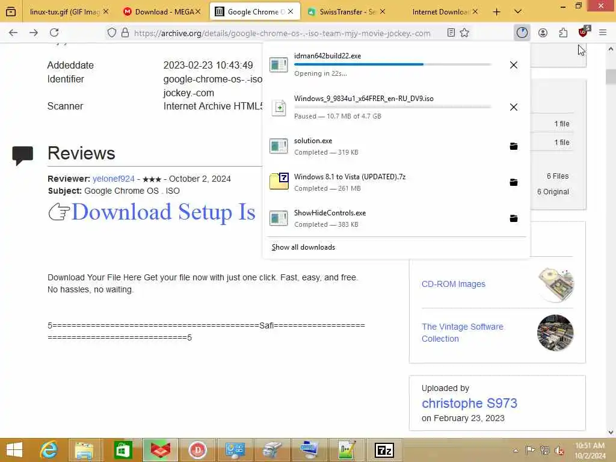Open the Windows Start button
The image size is (616, 462).
pos(14,450)
